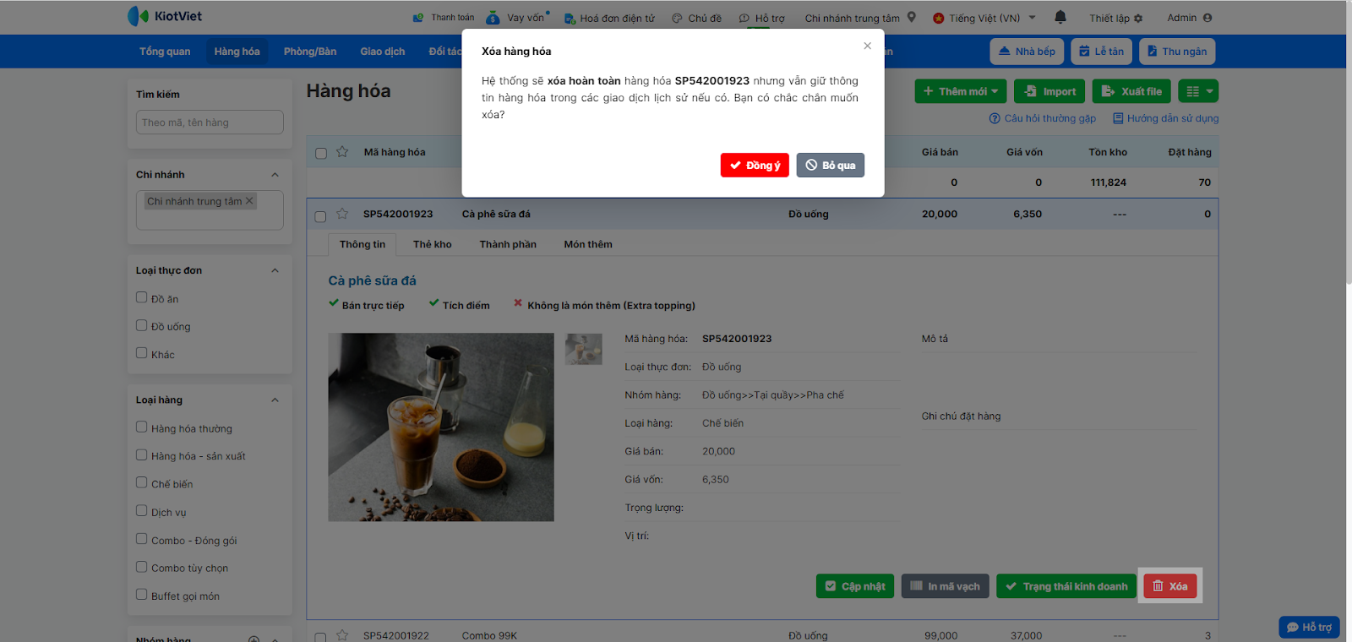Open Hoá đơn điện tử
This screenshot has height=642, width=1352.
tap(609, 18)
